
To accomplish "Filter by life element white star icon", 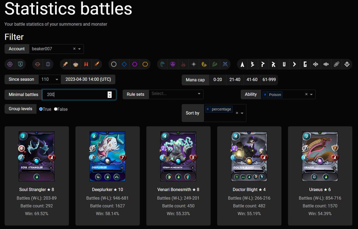I will (x=194, y=64).
